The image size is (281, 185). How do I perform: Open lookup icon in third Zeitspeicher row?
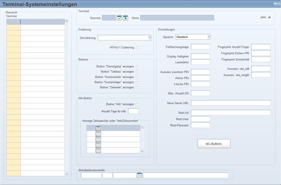pyautogui.click(x=98, y=139)
